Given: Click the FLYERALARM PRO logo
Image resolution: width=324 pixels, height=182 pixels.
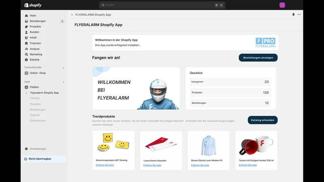Looking at the screenshot, I should (x=265, y=42).
